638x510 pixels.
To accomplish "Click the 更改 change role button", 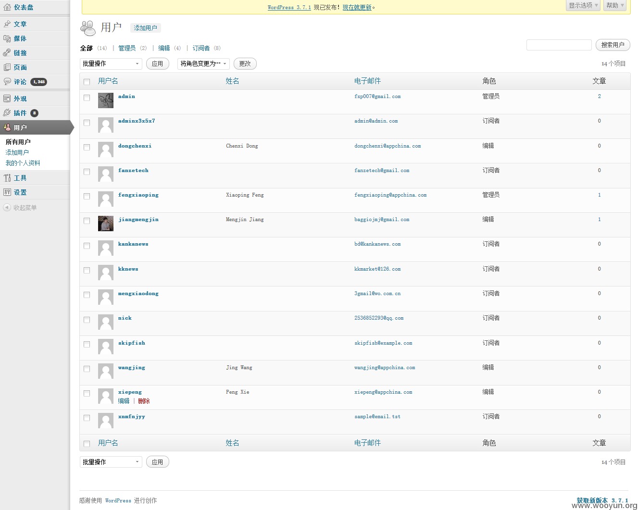I will pyautogui.click(x=245, y=63).
